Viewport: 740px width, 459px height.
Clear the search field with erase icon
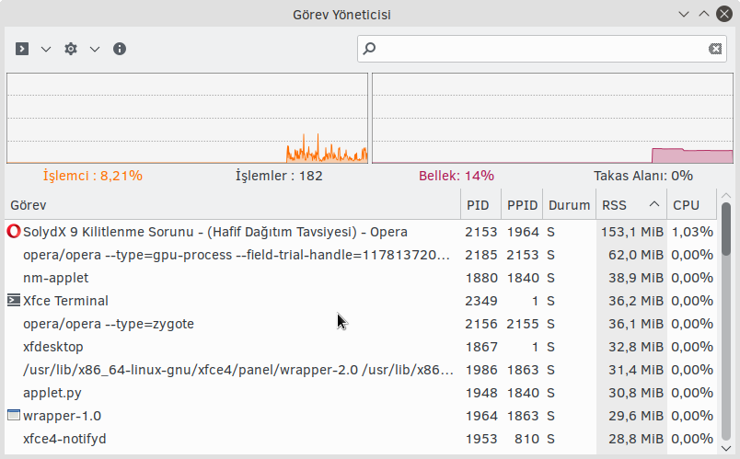715,49
